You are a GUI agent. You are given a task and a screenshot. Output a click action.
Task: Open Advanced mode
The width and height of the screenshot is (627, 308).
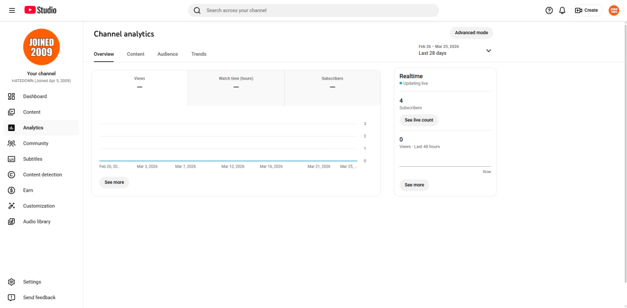tap(471, 33)
